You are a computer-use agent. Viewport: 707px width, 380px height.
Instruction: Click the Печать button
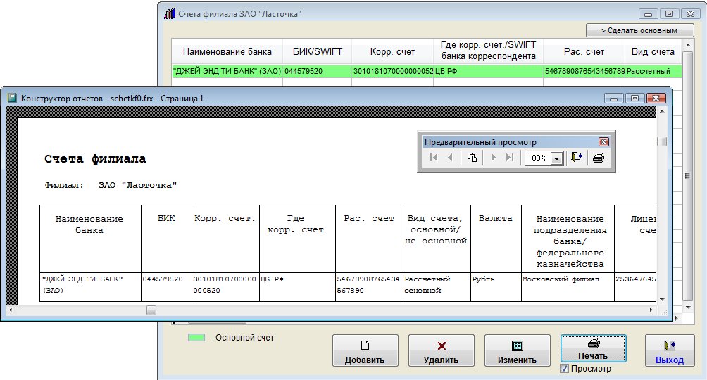[x=593, y=348]
